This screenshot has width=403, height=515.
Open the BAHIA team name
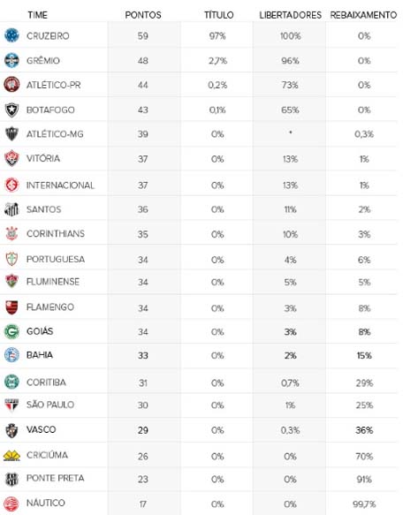[x=40, y=355]
